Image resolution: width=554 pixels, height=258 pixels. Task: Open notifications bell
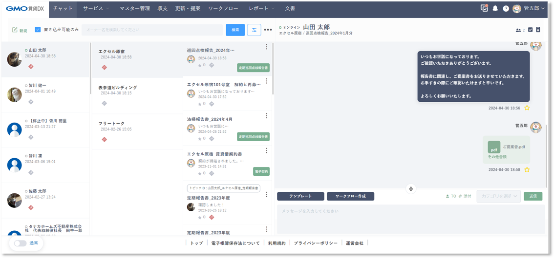[x=495, y=8]
